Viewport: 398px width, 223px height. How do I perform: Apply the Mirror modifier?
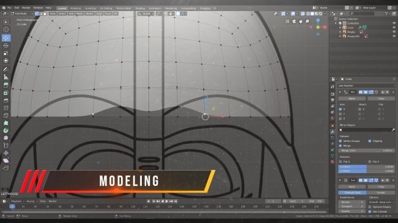click(352, 99)
